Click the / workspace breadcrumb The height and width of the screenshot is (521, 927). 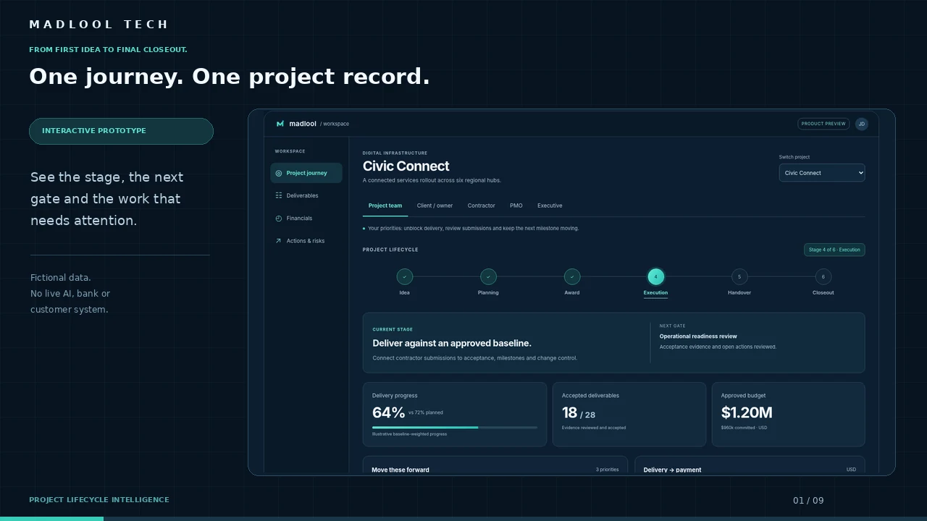(x=335, y=124)
